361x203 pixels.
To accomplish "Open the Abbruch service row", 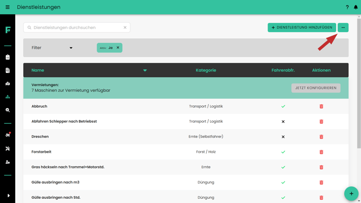I will [x=186, y=106].
